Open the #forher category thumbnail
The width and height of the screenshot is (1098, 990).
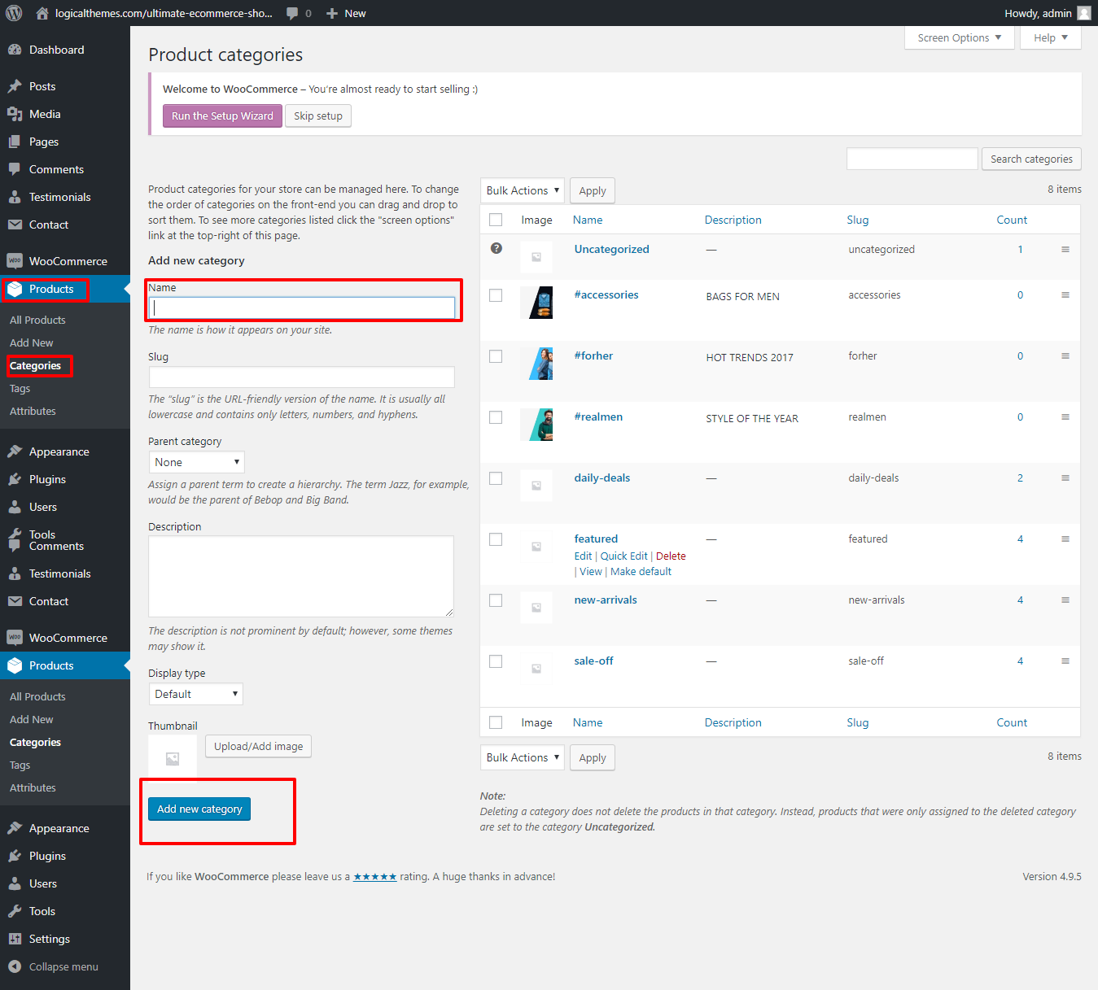536,364
